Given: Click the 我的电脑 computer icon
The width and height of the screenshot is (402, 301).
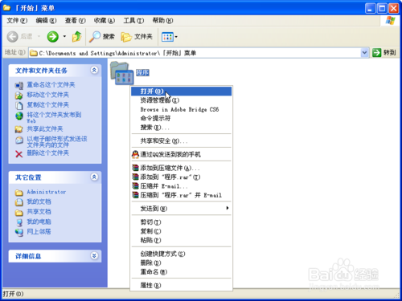Looking at the screenshot, I should click(19, 222).
